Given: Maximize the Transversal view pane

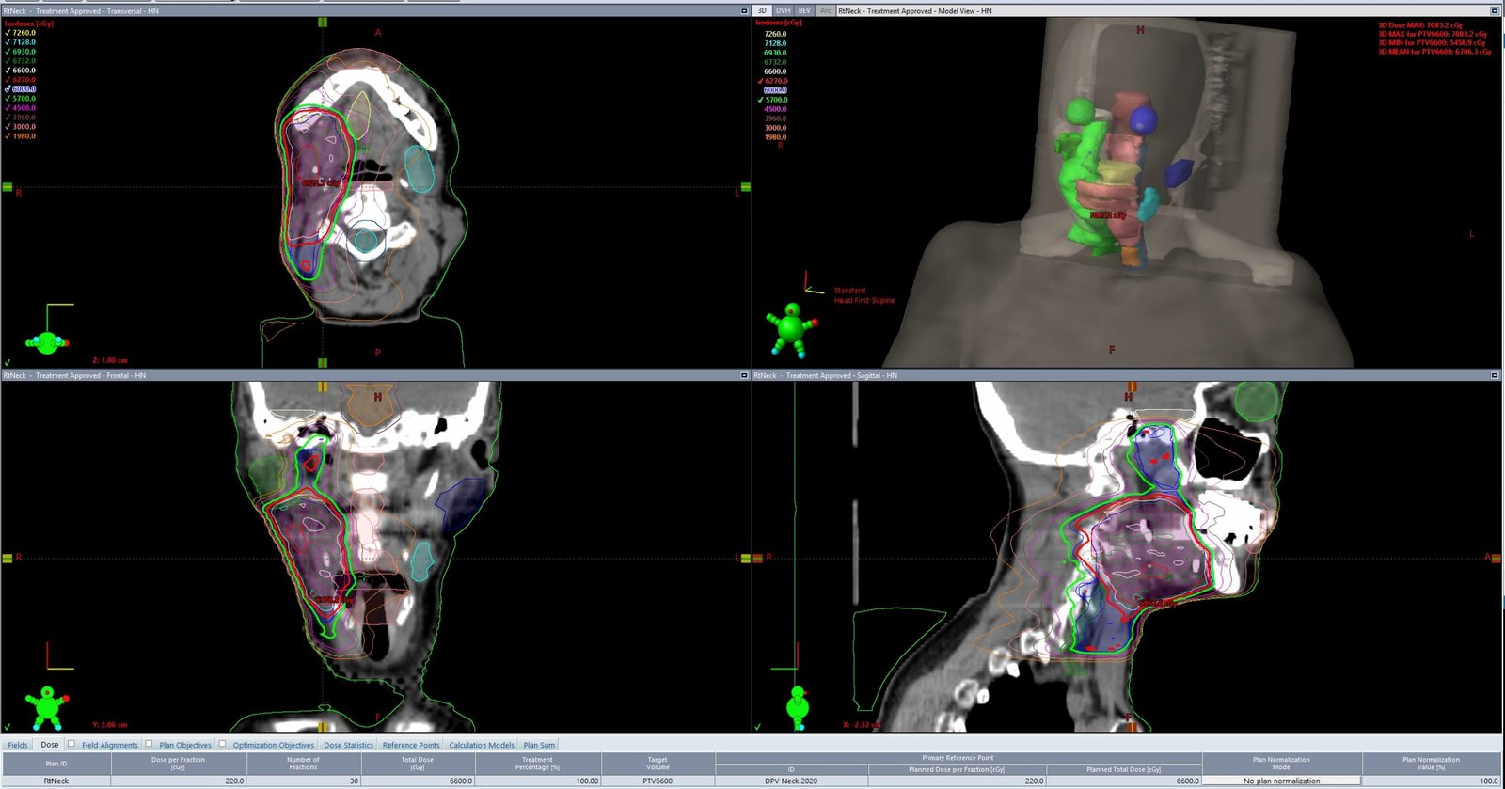Looking at the screenshot, I should [x=744, y=11].
